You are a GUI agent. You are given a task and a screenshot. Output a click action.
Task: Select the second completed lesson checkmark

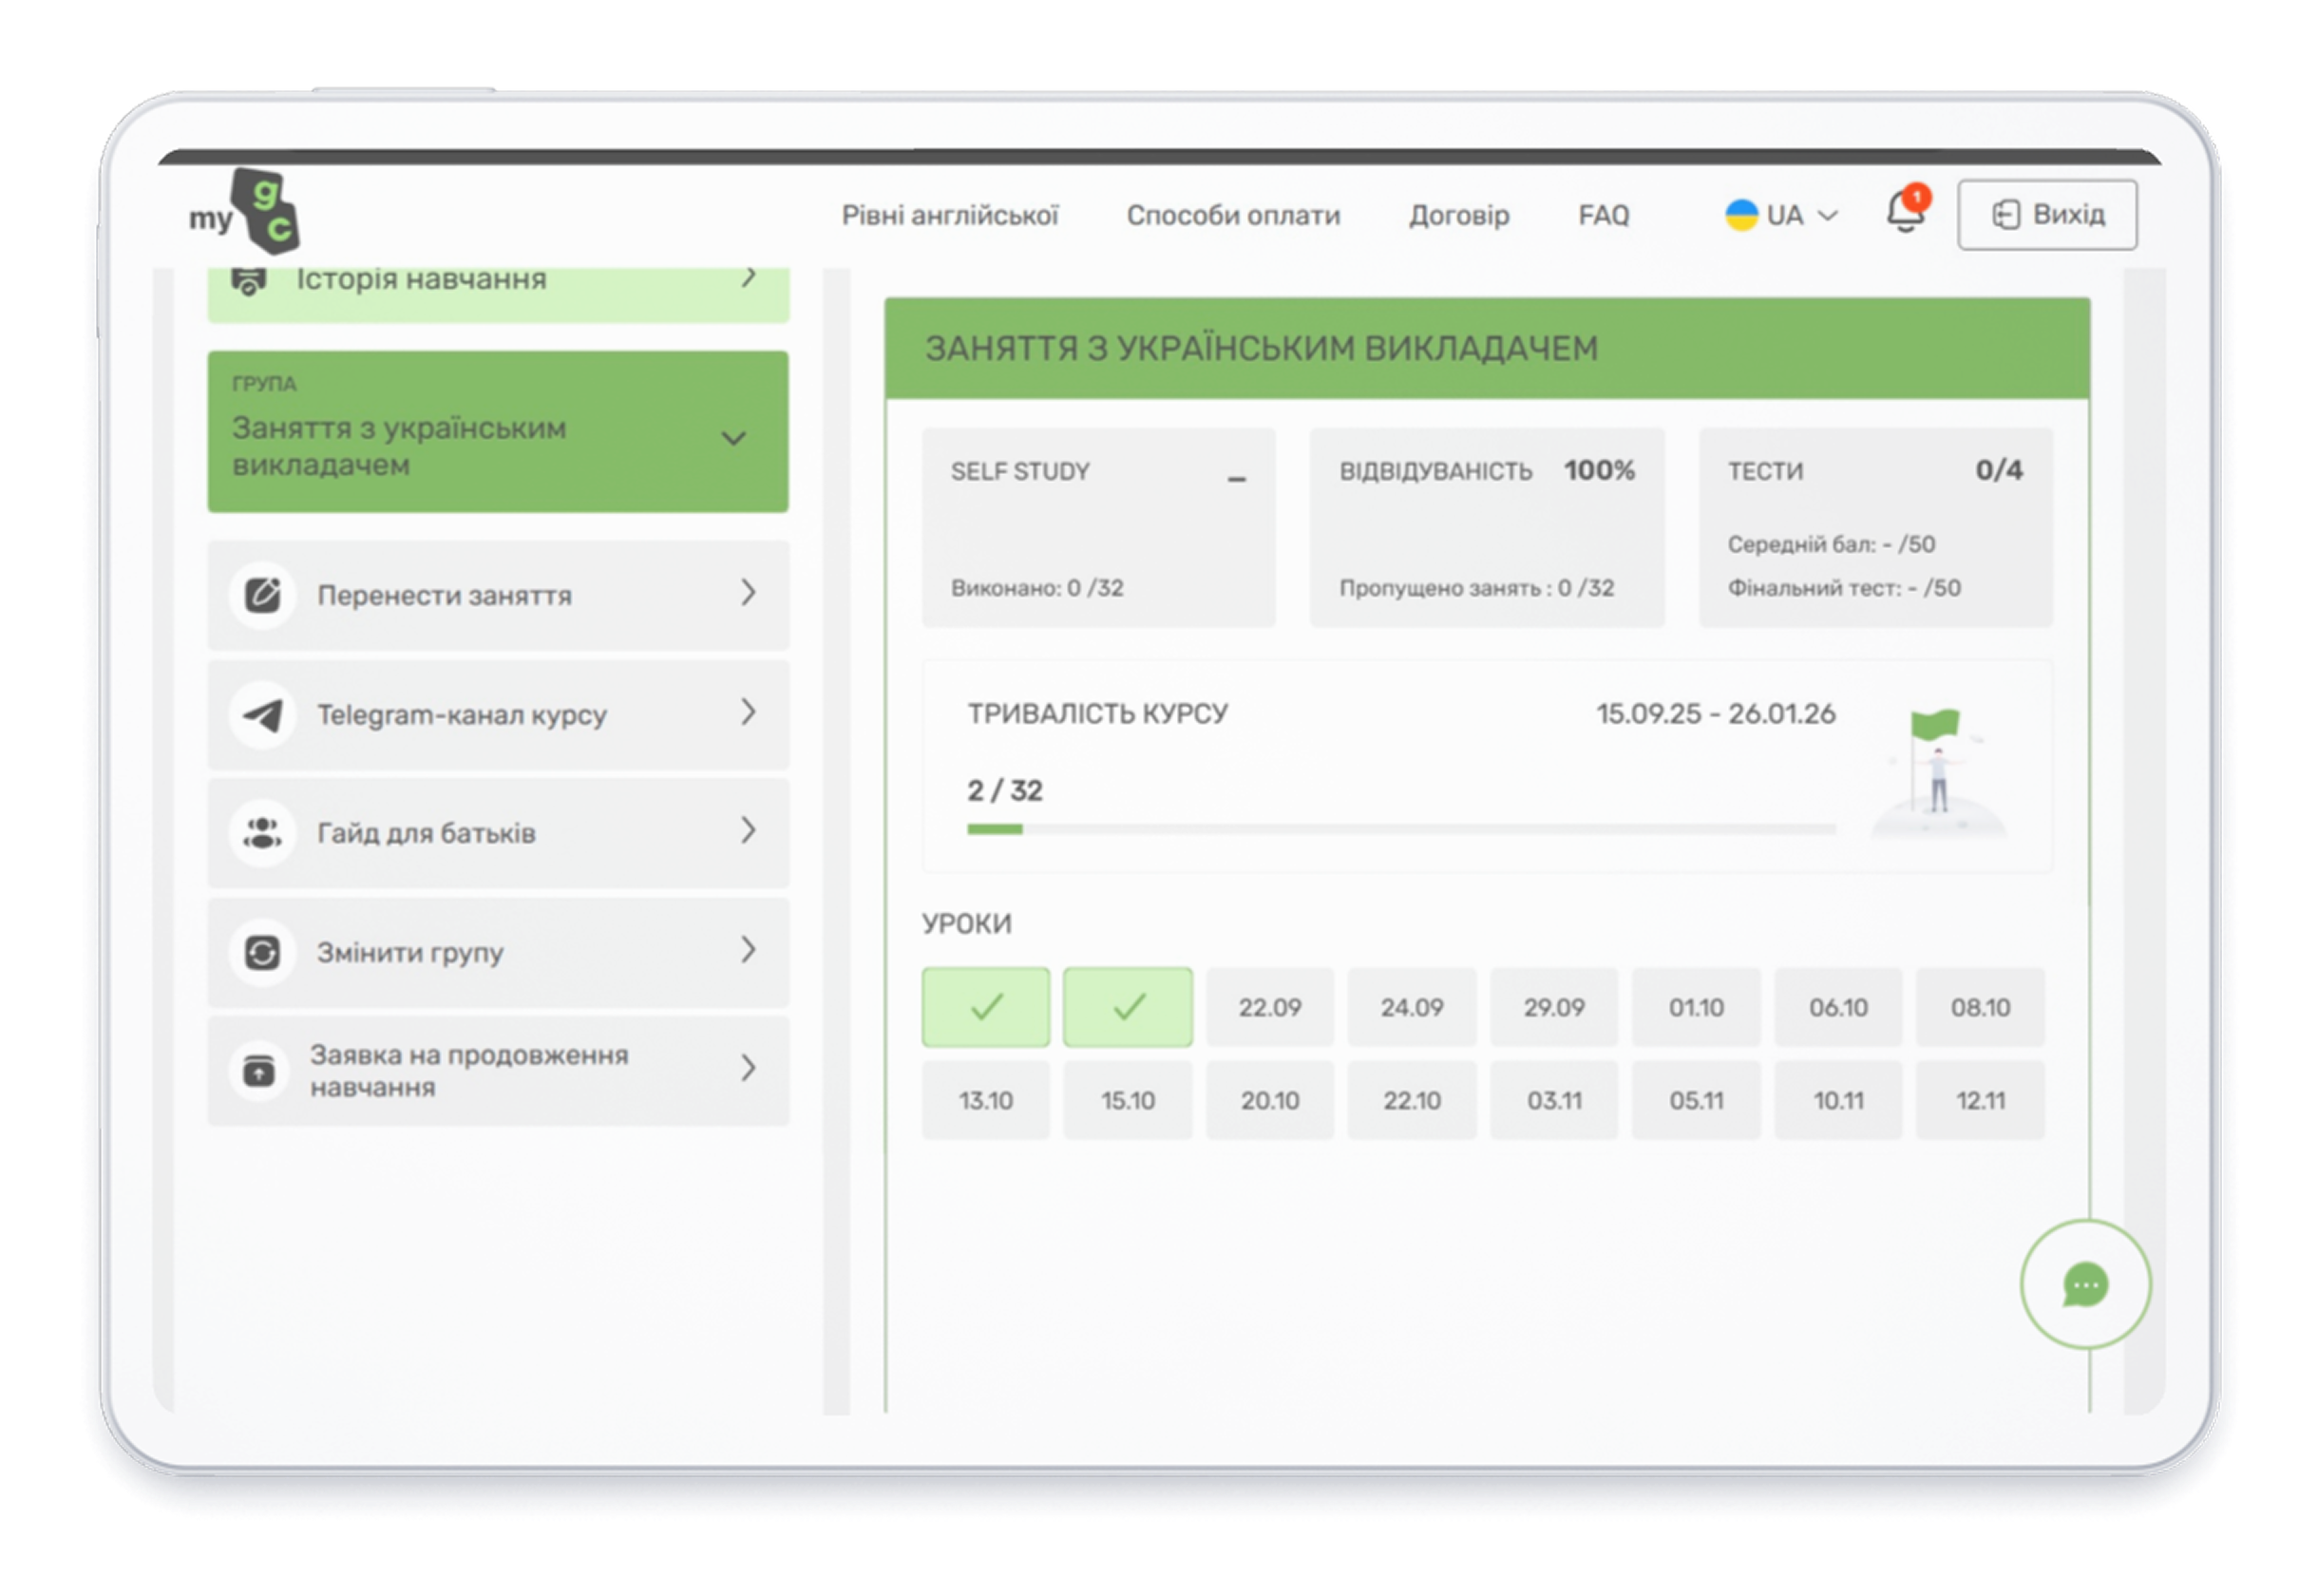click(x=1128, y=1007)
